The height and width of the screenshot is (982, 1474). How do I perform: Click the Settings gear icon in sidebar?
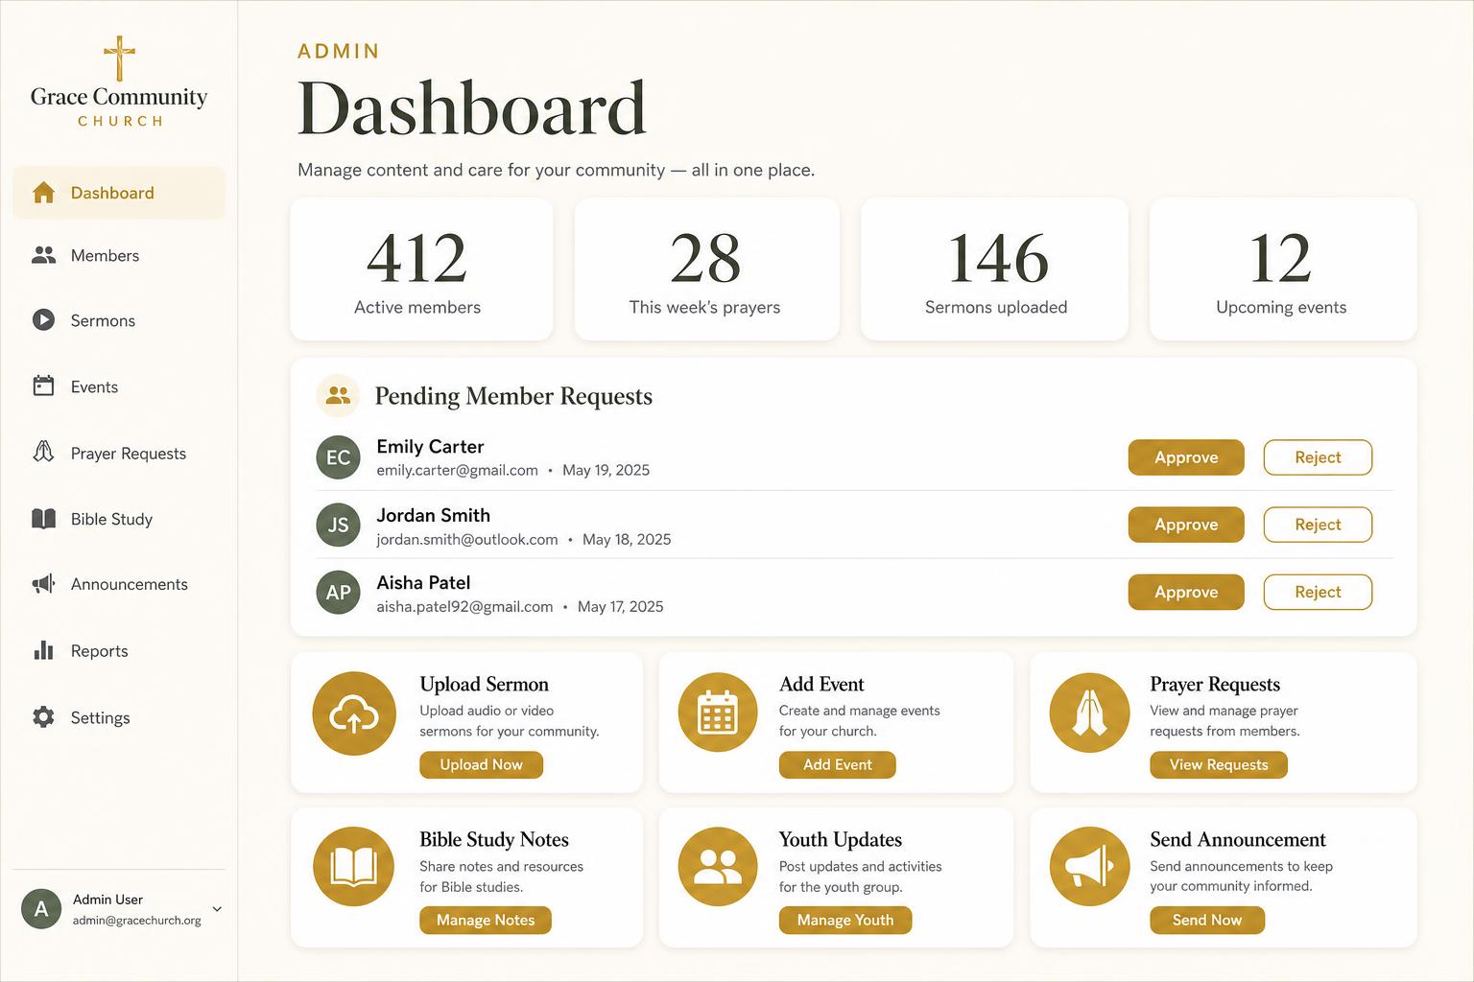[43, 717]
